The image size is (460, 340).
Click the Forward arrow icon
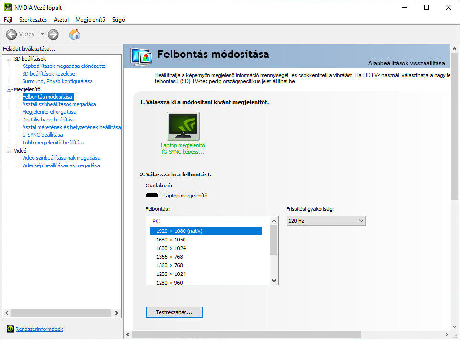click(53, 34)
